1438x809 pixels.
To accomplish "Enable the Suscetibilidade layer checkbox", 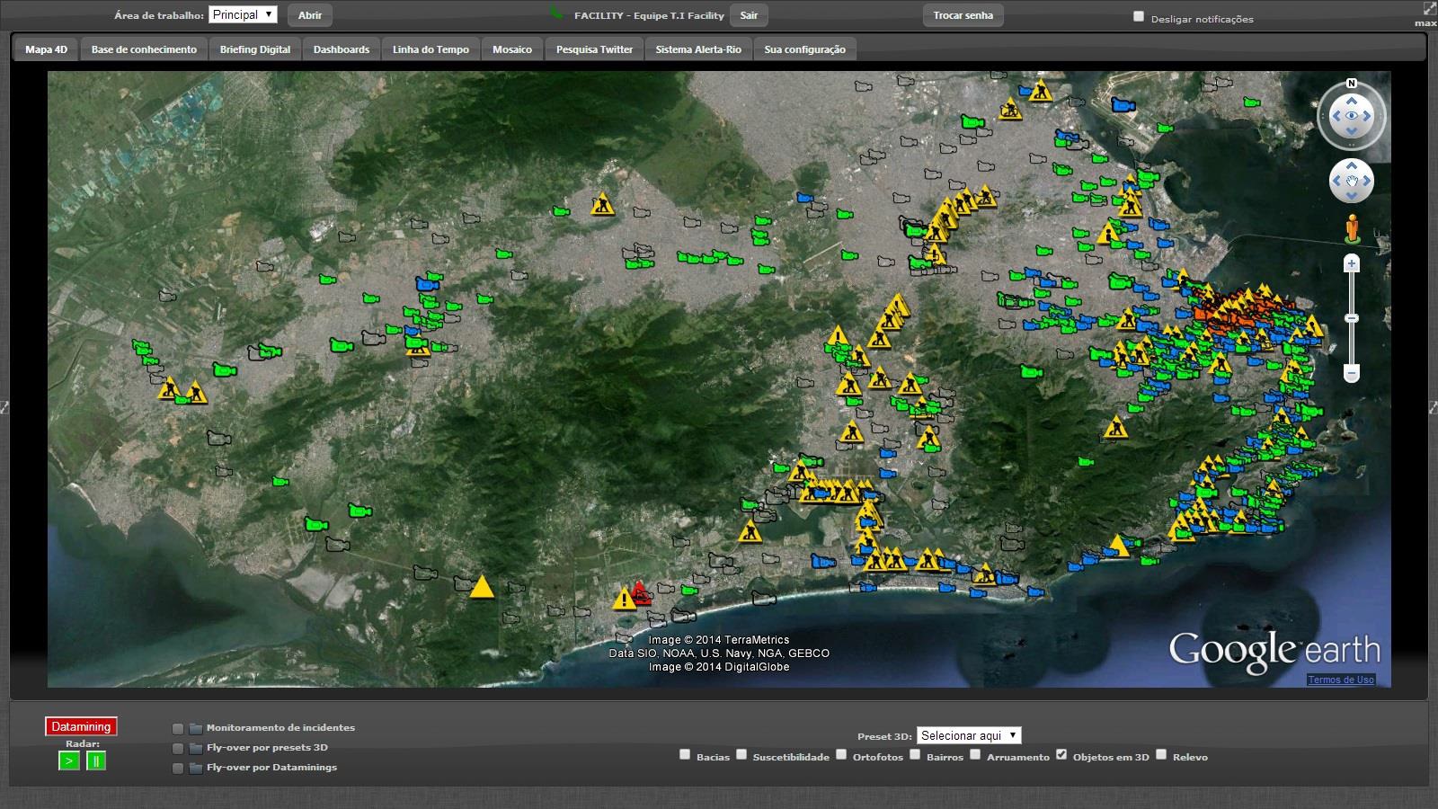I will (741, 754).
